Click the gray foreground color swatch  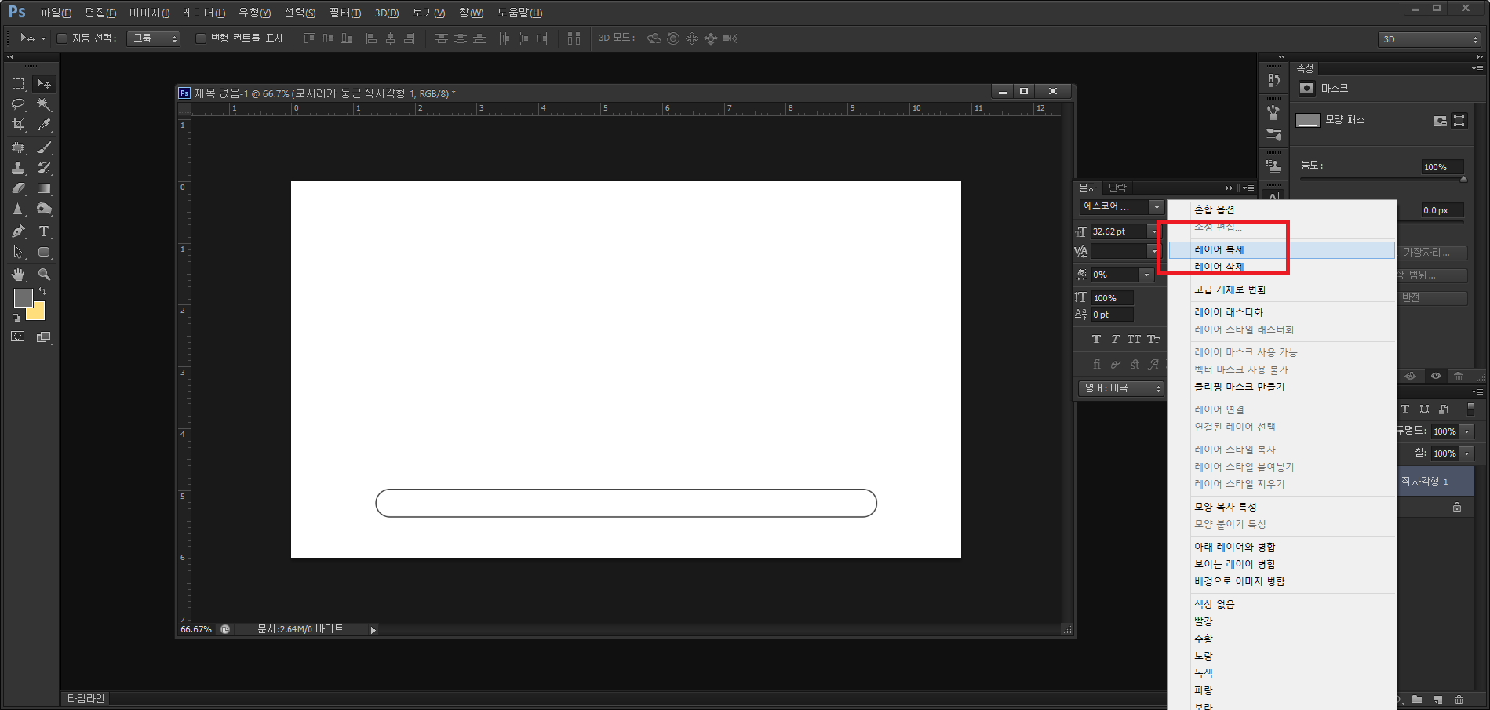22,297
